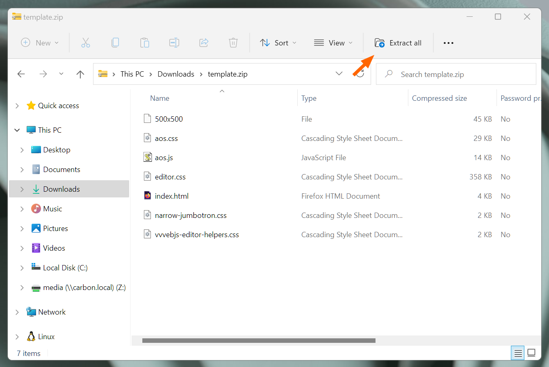Image resolution: width=549 pixels, height=367 pixels.
Task: Open the View dropdown menu
Action: [333, 43]
